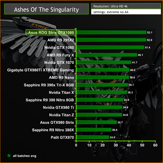This screenshot has width=163, height=163.
Task: Click the 30.7 value label
Action: [120, 122]
